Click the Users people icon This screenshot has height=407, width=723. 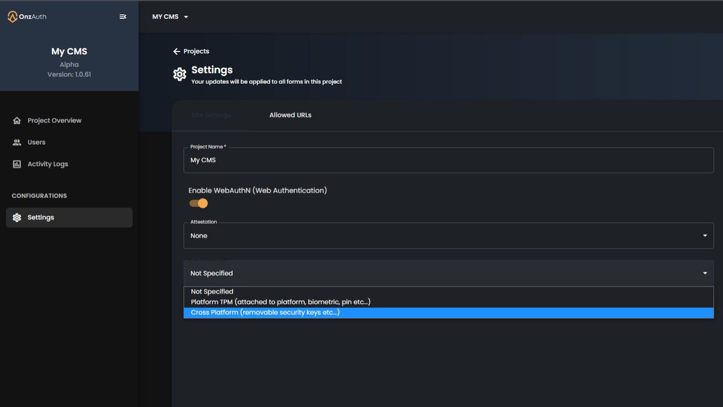[17, 142]
